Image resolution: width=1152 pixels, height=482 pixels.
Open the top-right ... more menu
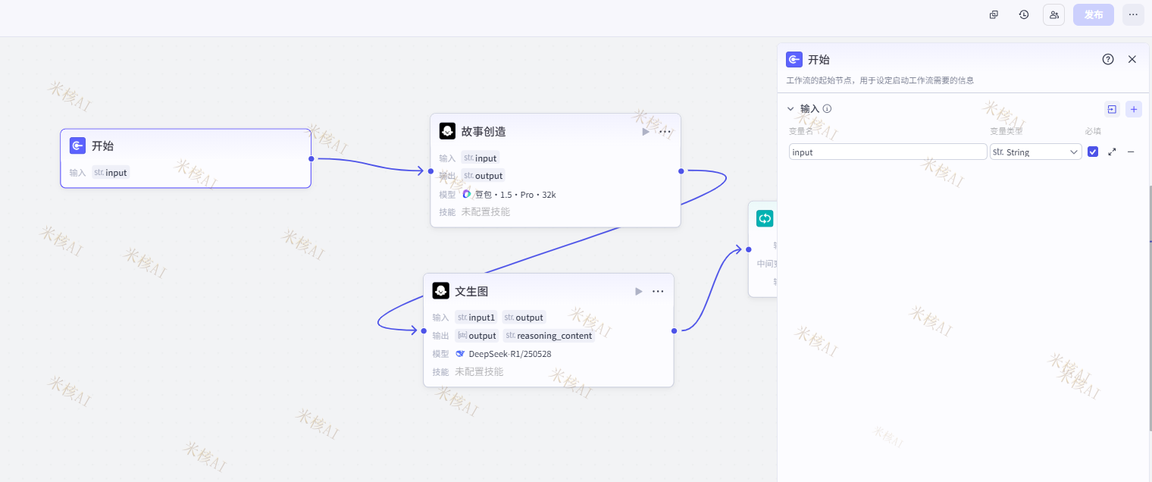pos(1133,14)
